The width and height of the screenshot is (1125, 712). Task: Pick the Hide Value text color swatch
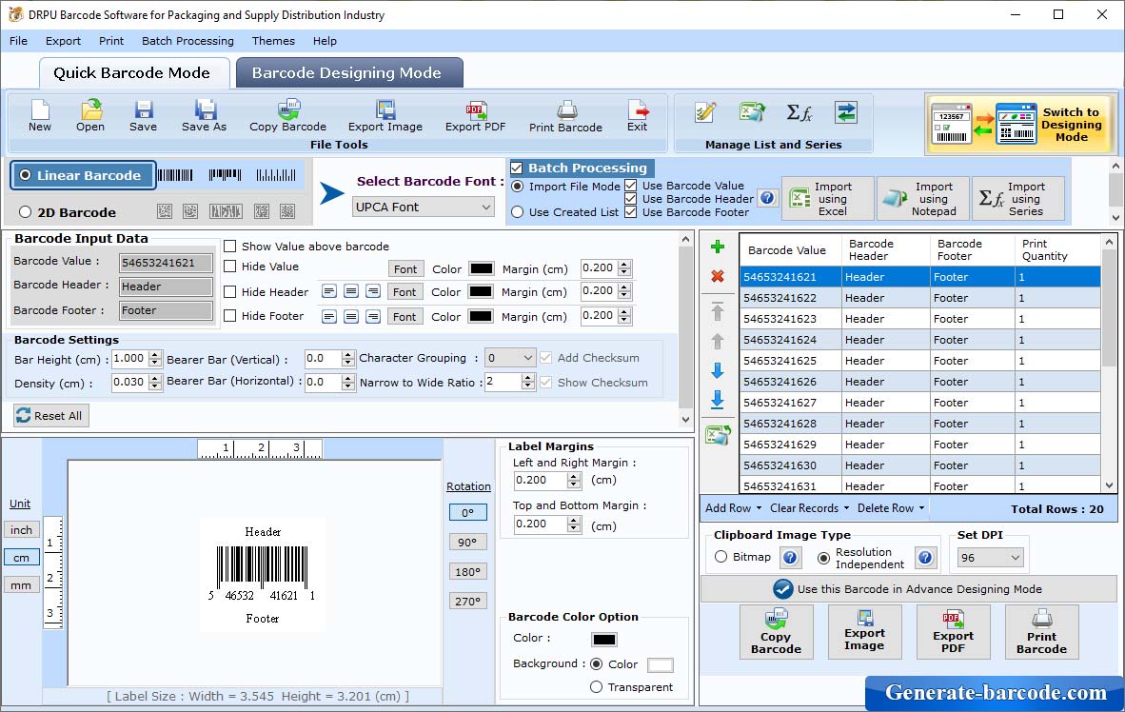[481, 268]
